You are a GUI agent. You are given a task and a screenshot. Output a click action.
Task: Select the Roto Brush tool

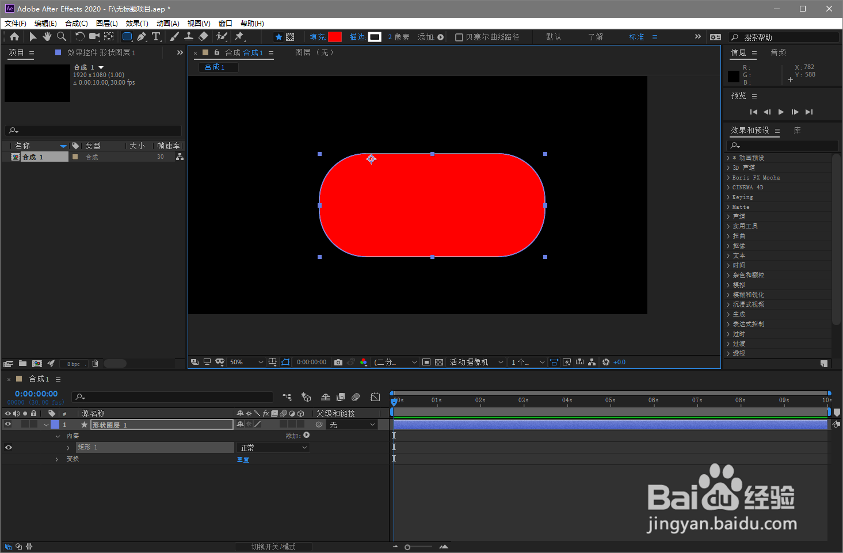pyautogui.click(x=222, y=37)
